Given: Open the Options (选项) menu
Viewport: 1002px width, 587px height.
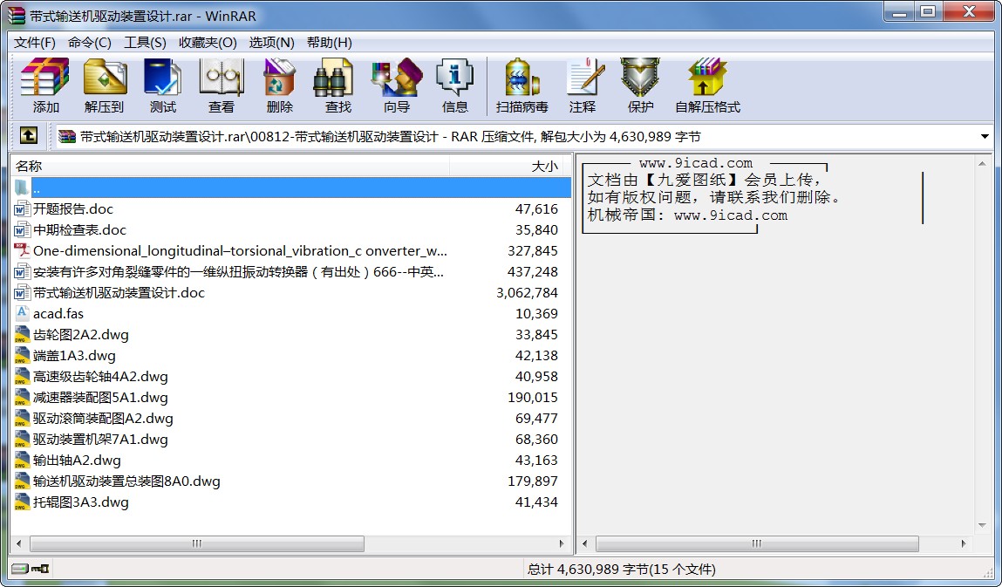Looking at the screenshot, I should 271,42.
